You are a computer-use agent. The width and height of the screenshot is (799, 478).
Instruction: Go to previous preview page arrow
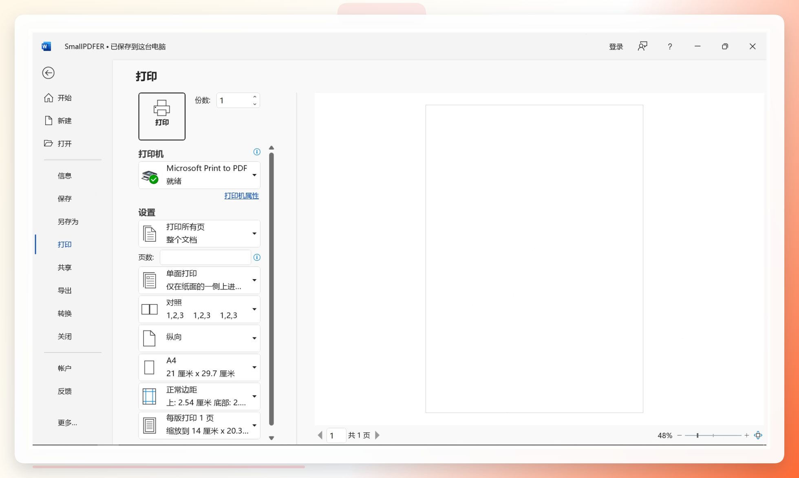click(320, 435)
